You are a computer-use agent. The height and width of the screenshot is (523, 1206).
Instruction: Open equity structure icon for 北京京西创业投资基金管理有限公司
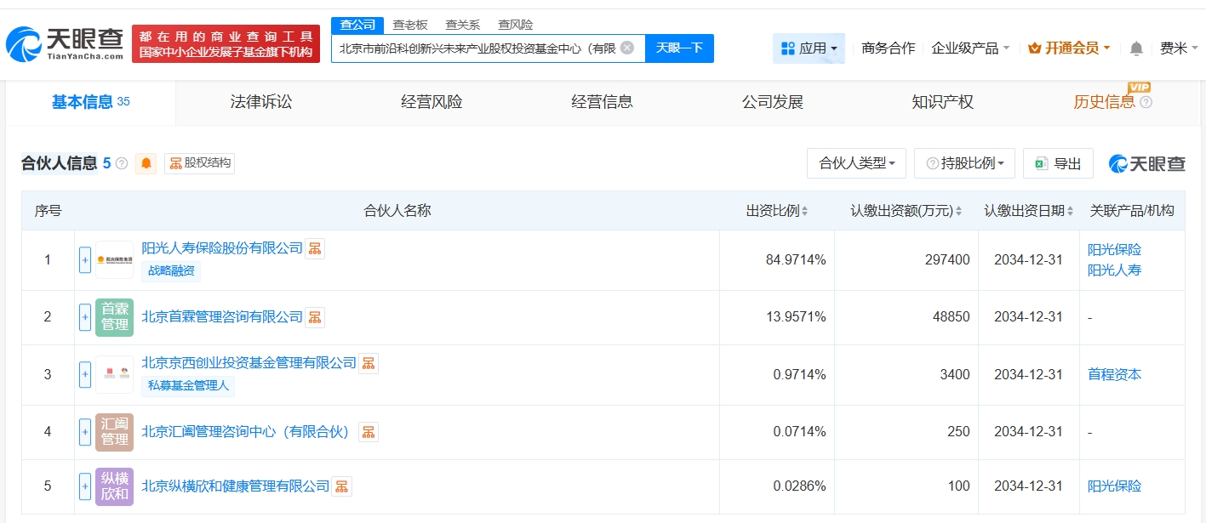click(x=369, y=363)
